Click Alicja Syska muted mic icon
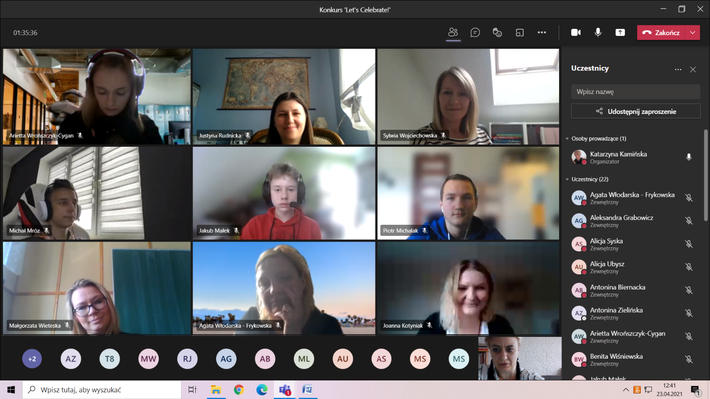This screenshot has width=710, height=399. tap(689, 244)
